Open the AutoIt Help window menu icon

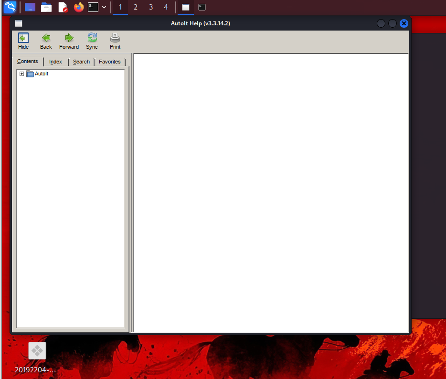pyautogui.click(x=19, y=23)
